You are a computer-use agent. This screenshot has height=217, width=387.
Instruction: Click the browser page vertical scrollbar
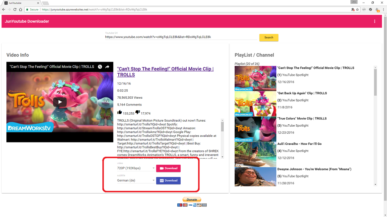[385, 108]
